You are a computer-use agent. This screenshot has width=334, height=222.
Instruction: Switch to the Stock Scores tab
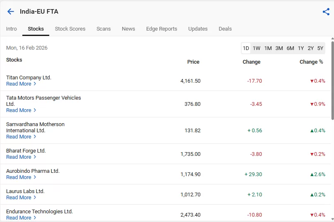70,29
